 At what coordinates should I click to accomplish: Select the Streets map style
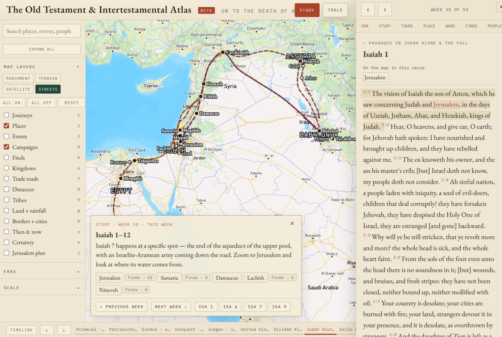click(x=48, y=89)
